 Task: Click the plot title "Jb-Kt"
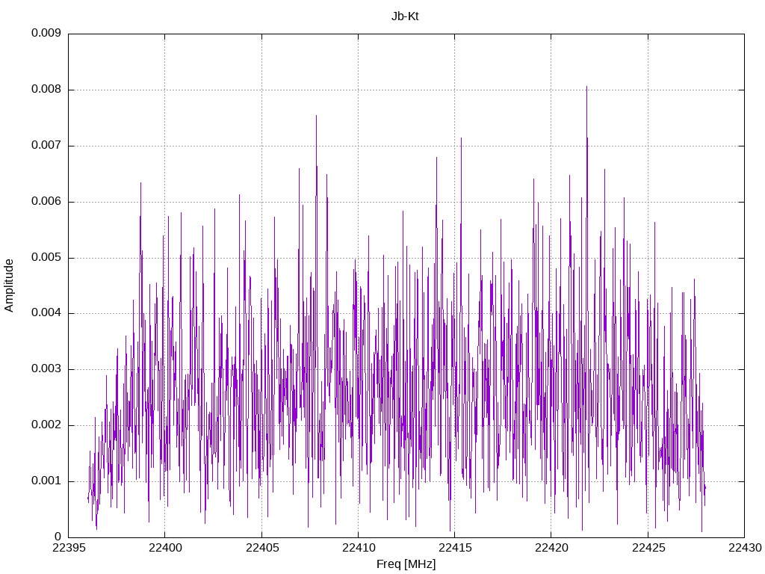(x=405, y=16)
